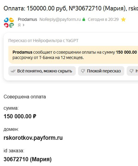The image size is (138, 166).
Task: Toggle the yellow star important marker
Action: (x=123, y=19)
